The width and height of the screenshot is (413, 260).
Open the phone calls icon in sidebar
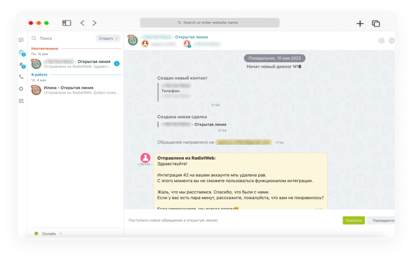21,77
